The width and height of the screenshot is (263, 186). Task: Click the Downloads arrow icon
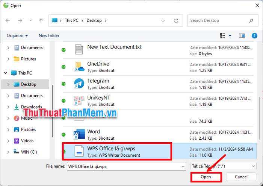point(17,107)
